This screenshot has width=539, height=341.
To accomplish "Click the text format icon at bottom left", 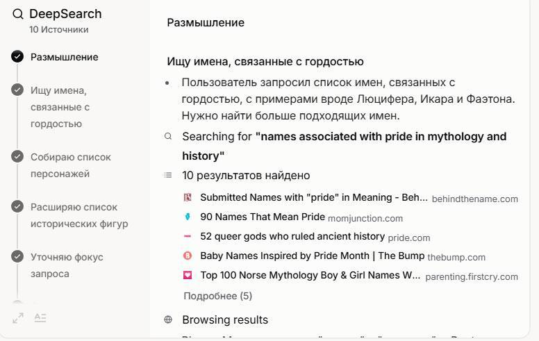I will tap(40, 318).
